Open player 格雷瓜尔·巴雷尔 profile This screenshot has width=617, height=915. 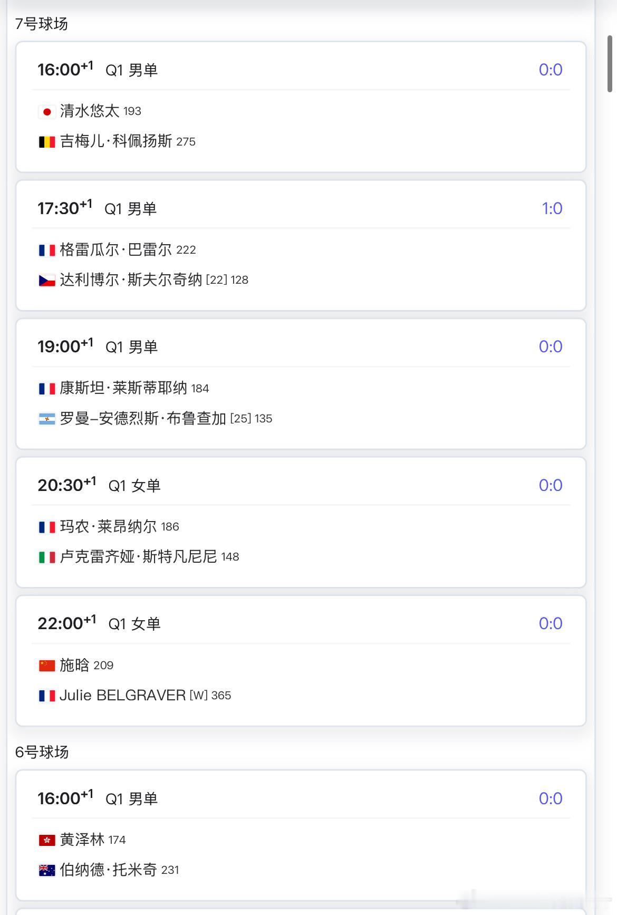click(x=115, y=249)
